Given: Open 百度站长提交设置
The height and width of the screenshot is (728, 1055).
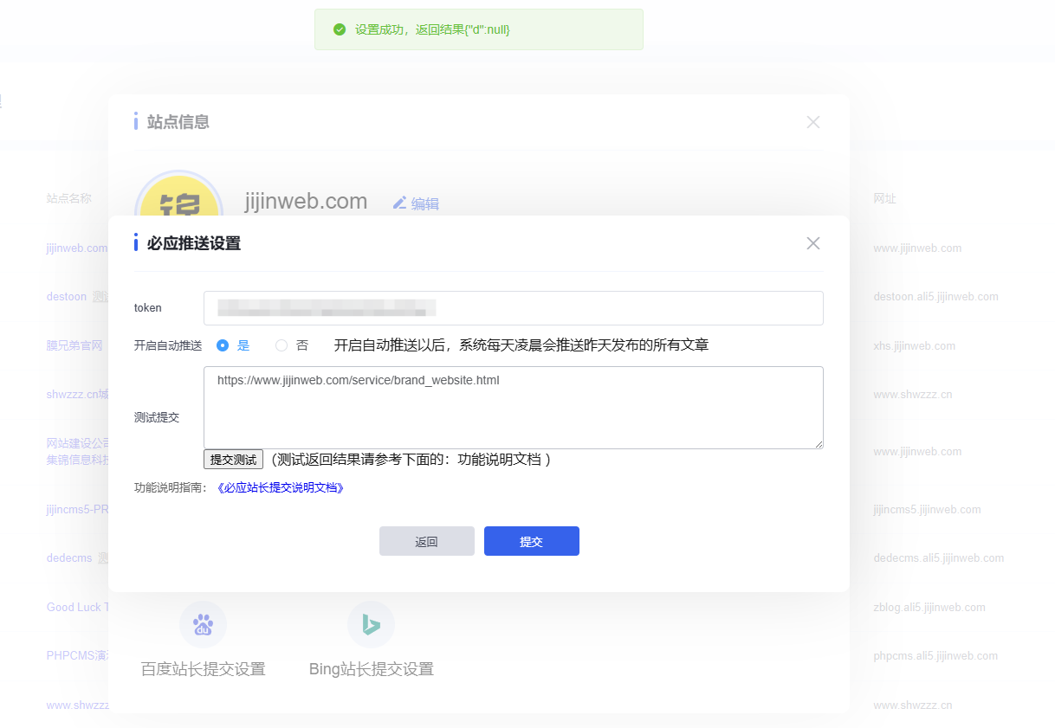Looking at the screenshot, I should (x=203, y=668).
